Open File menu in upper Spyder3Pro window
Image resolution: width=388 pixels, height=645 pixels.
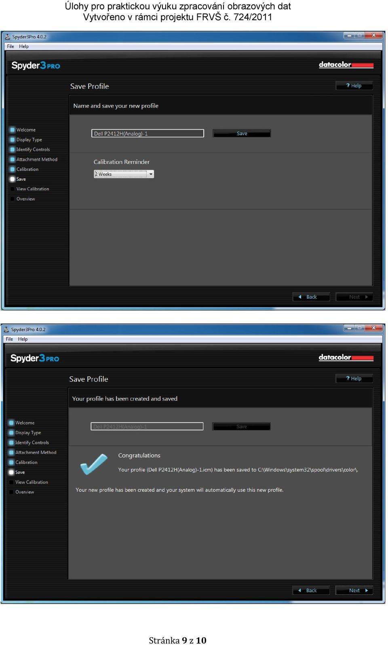(11, 46)
